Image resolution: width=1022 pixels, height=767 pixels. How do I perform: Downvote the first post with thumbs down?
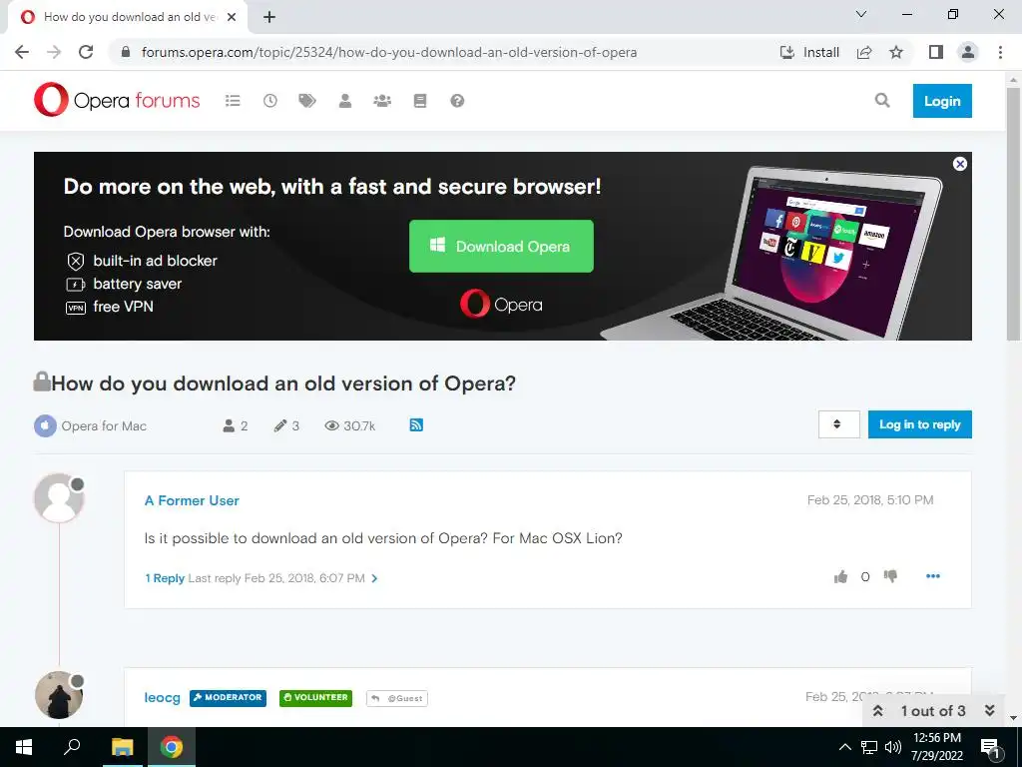(x=890, y=576)
